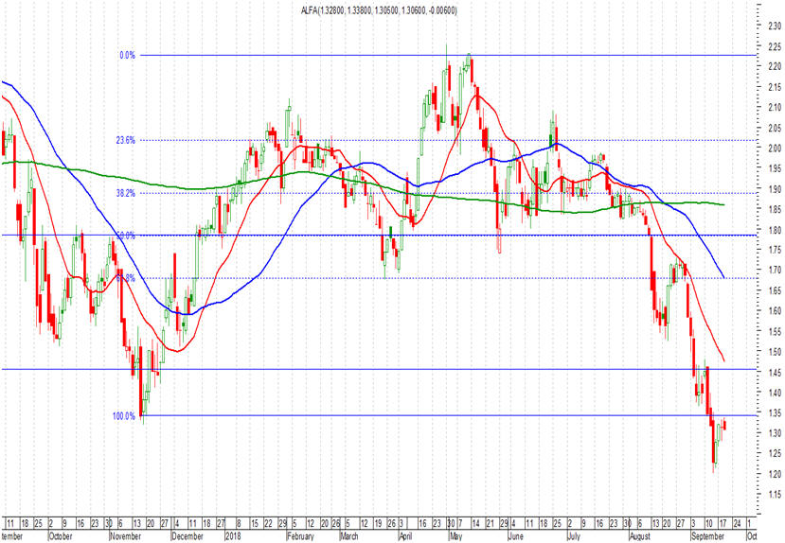Click the 1.55 price axis label

[x=775, y=331]
